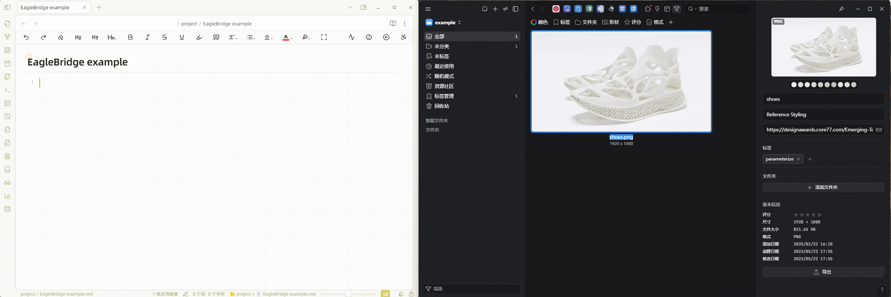891x297 pixels.
Task: Select the EagleBridge example tab
Action: tap(45, 7)
